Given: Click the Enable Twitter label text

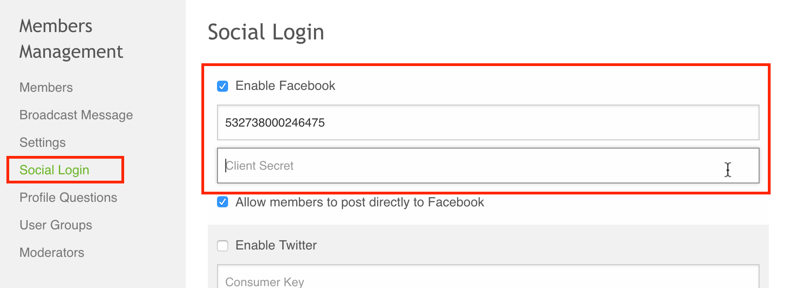Looking at the screenshot, I should (276, 245).
